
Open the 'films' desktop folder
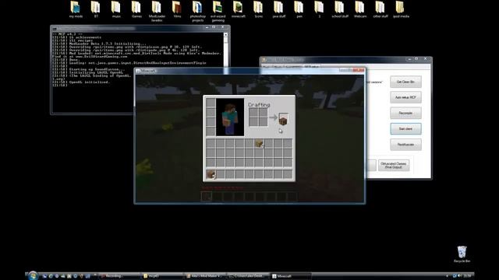tap(177, 9)
